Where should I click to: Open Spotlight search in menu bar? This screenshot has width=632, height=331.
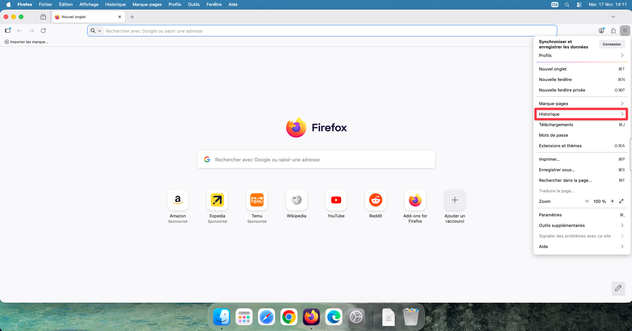tap(567, 5)
